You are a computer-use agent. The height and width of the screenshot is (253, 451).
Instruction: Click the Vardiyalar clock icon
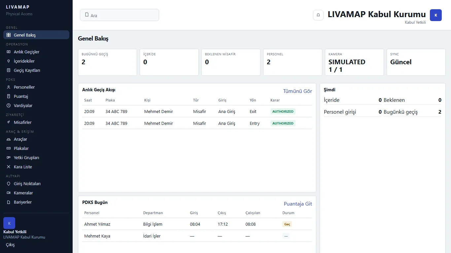[9, 105]
